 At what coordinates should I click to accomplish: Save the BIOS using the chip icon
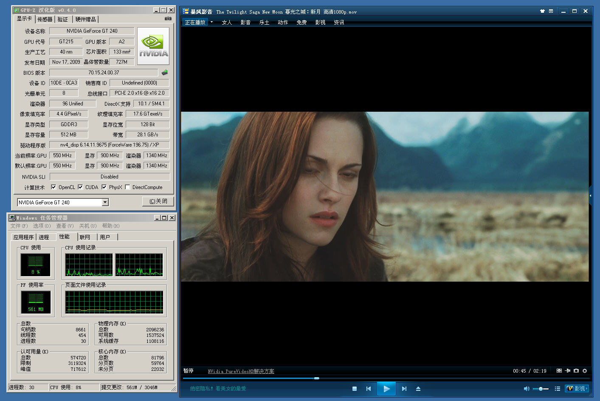[165, 73]
